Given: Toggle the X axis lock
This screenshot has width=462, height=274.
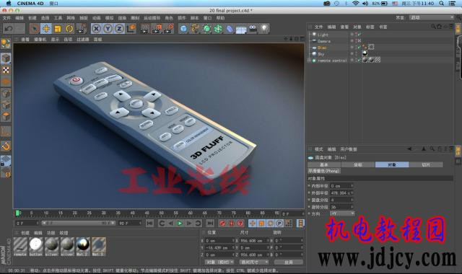Looking at the screenshot, I should pos(96,29).
